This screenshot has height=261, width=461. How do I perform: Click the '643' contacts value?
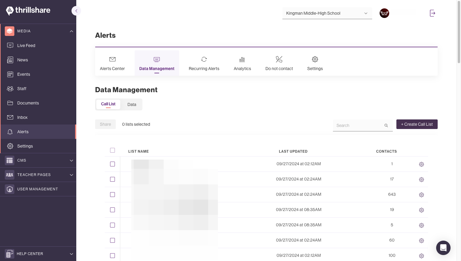[392, 194]
